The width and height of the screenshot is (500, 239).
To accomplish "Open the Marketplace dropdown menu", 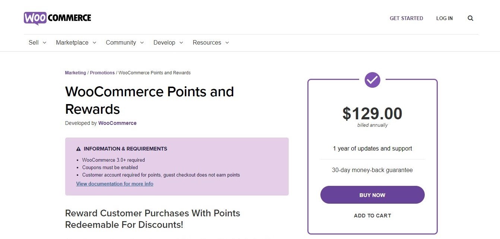I will 72,42.
